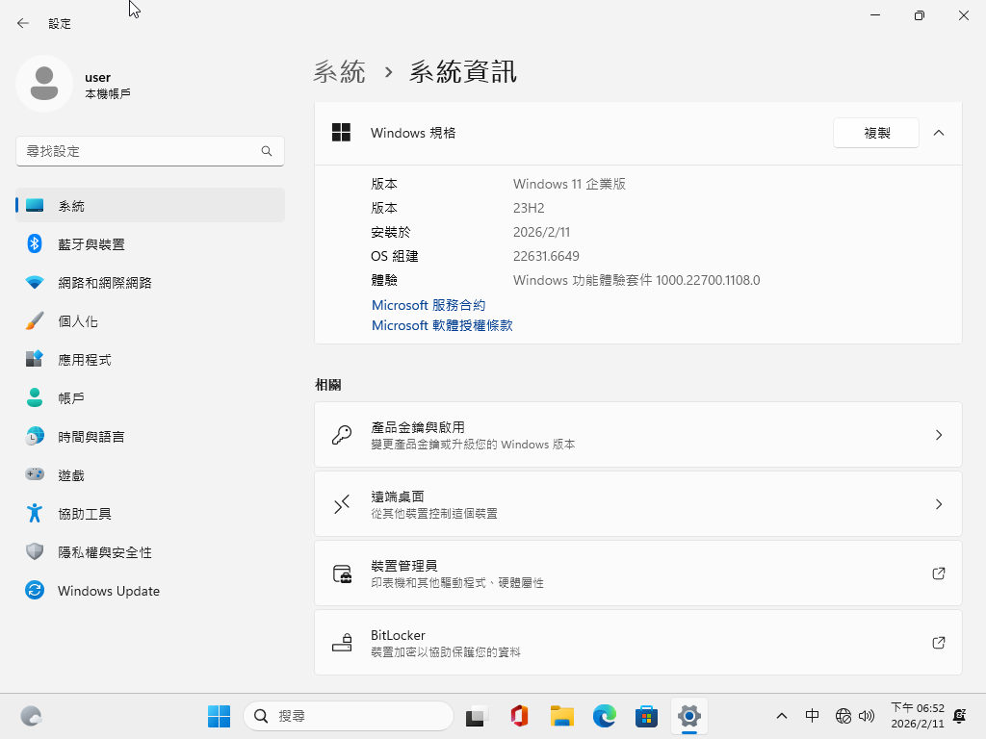Open the 遠端桌面 settings row

point(637,504)
